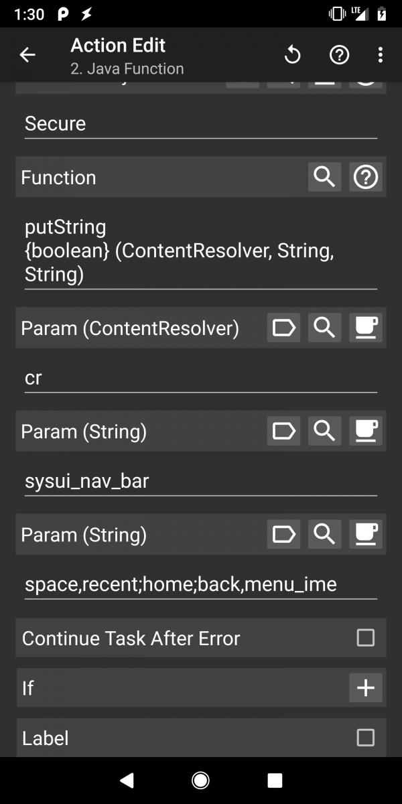Edit the Secure class text field
Viewport: 402px width, 804px height.
(200, 124)
